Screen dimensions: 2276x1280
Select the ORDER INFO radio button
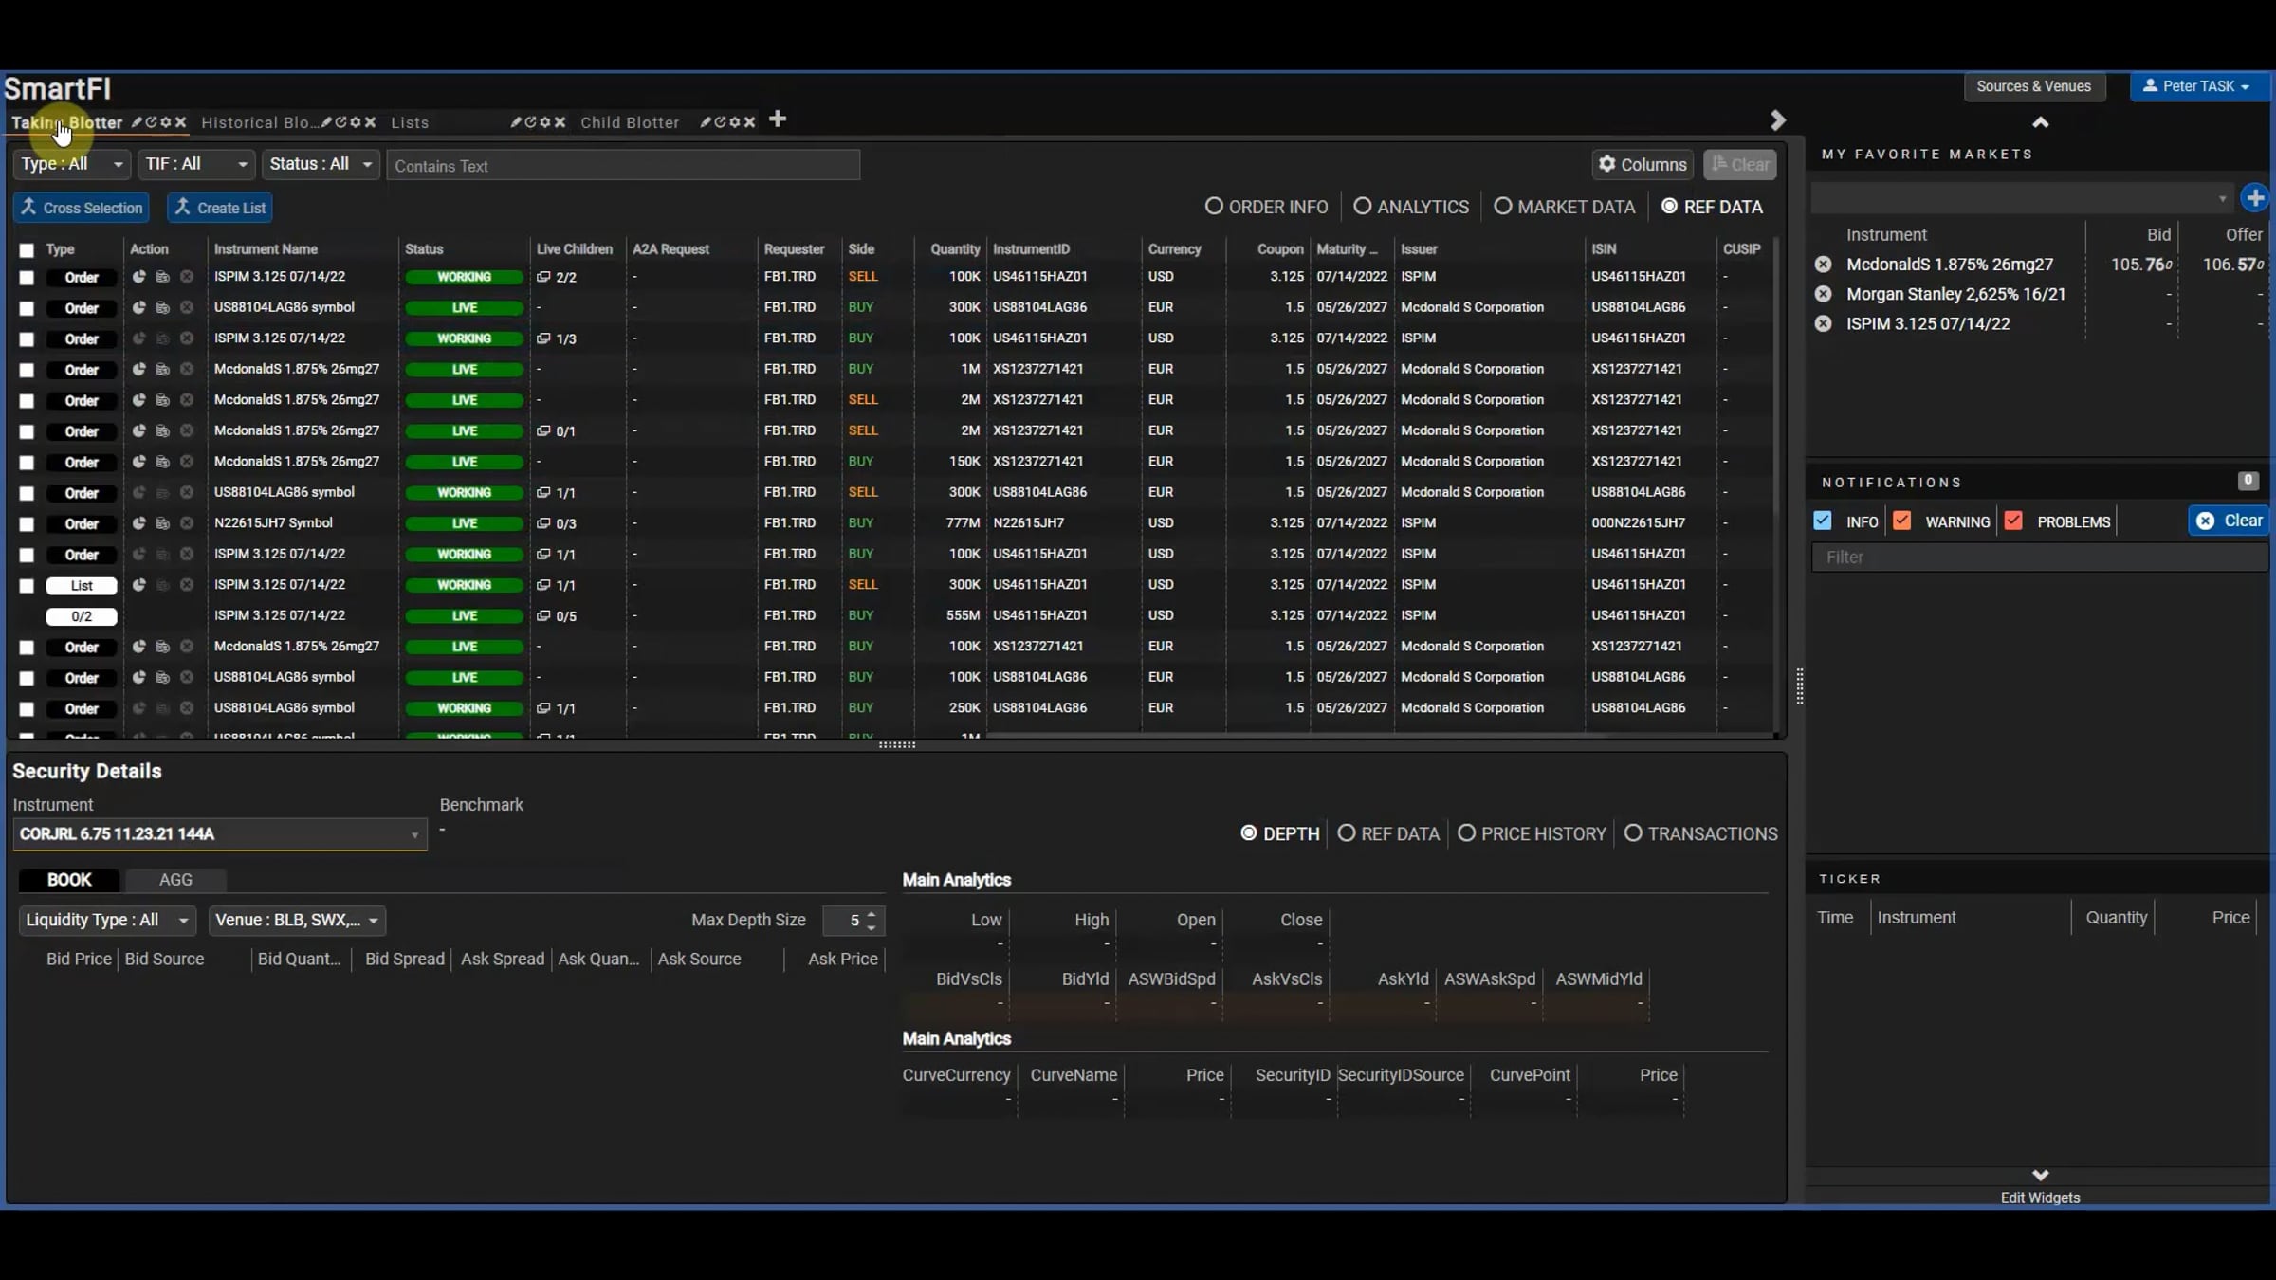[1214, 207]
